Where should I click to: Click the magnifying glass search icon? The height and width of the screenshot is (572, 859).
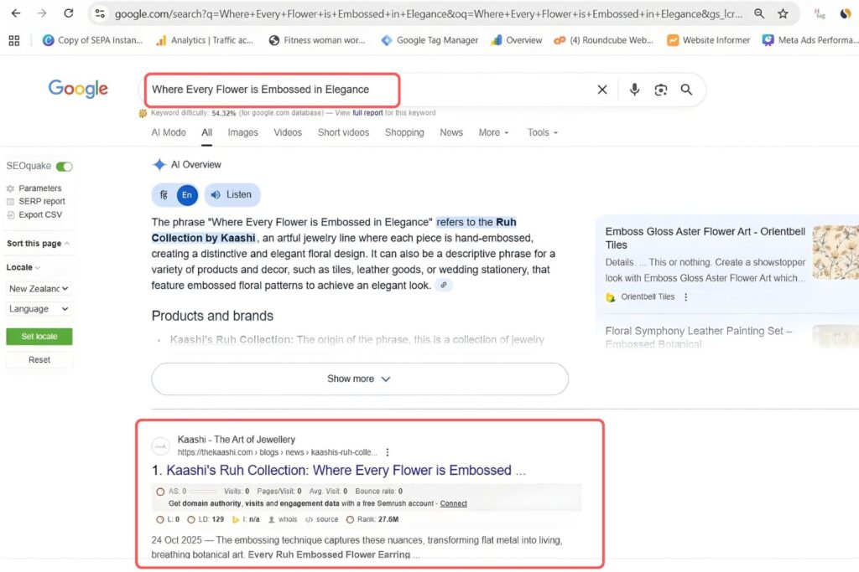(x=686, y=90)
